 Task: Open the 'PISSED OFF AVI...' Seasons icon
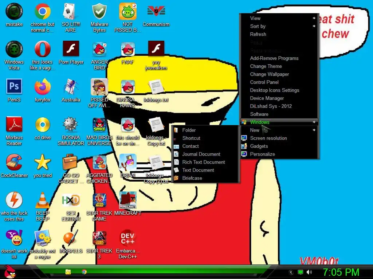[99, 87]
